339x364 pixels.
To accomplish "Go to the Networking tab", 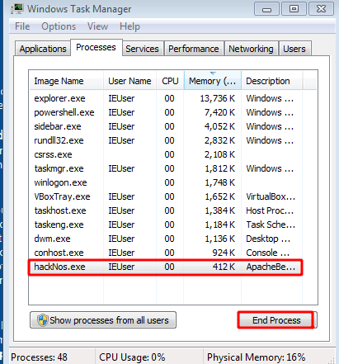I will tap(251, 49).
